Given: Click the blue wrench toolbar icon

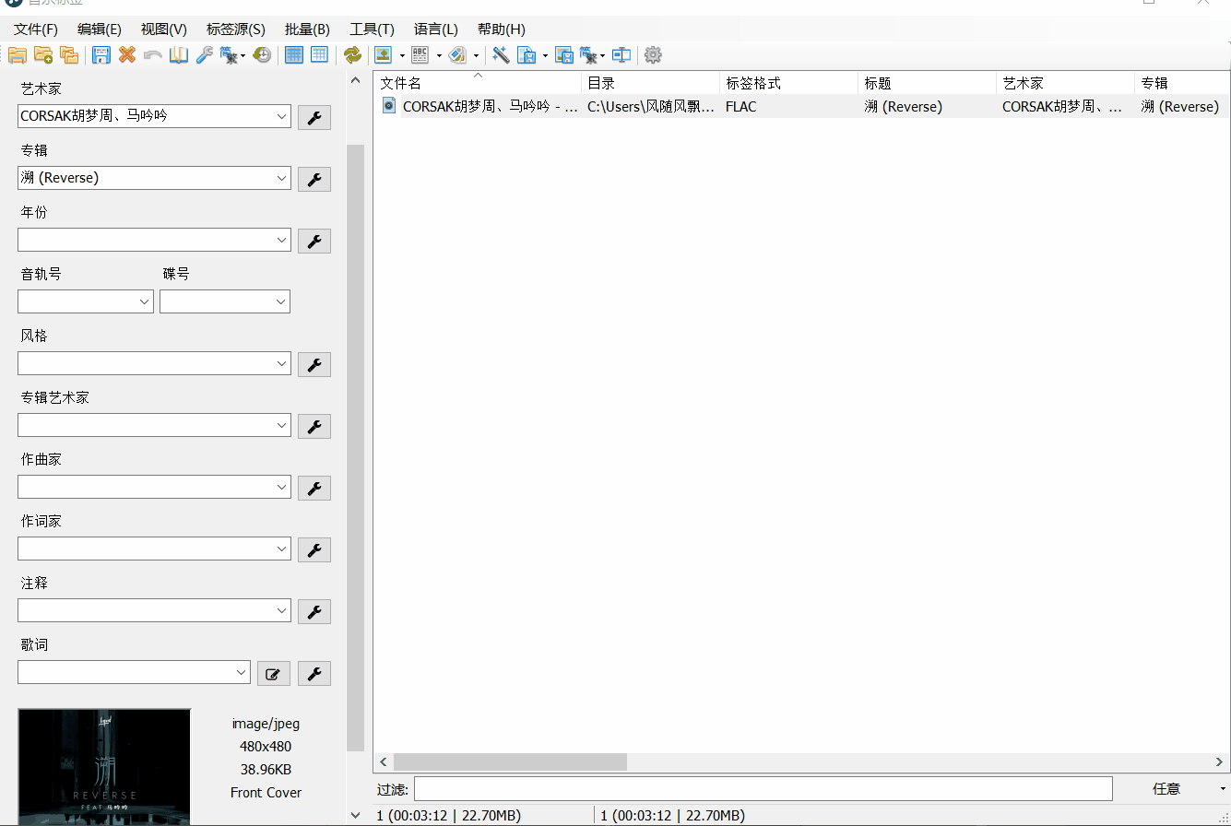Looking at the screenshot, I should point(205,55).
